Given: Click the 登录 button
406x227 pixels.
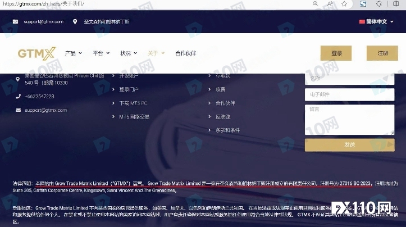Looking at the screenshot, I should point(336,53).
